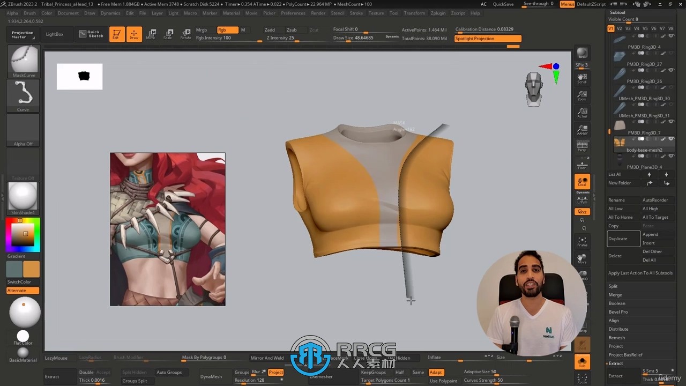Toggle L.Sym button
Image resolution: width=686 pixels, height=386 pixels.
click(582, 201)
